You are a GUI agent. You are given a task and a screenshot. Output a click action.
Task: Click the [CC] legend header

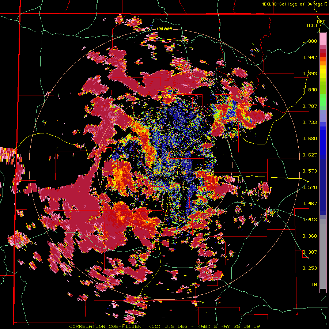click(312, 25)
